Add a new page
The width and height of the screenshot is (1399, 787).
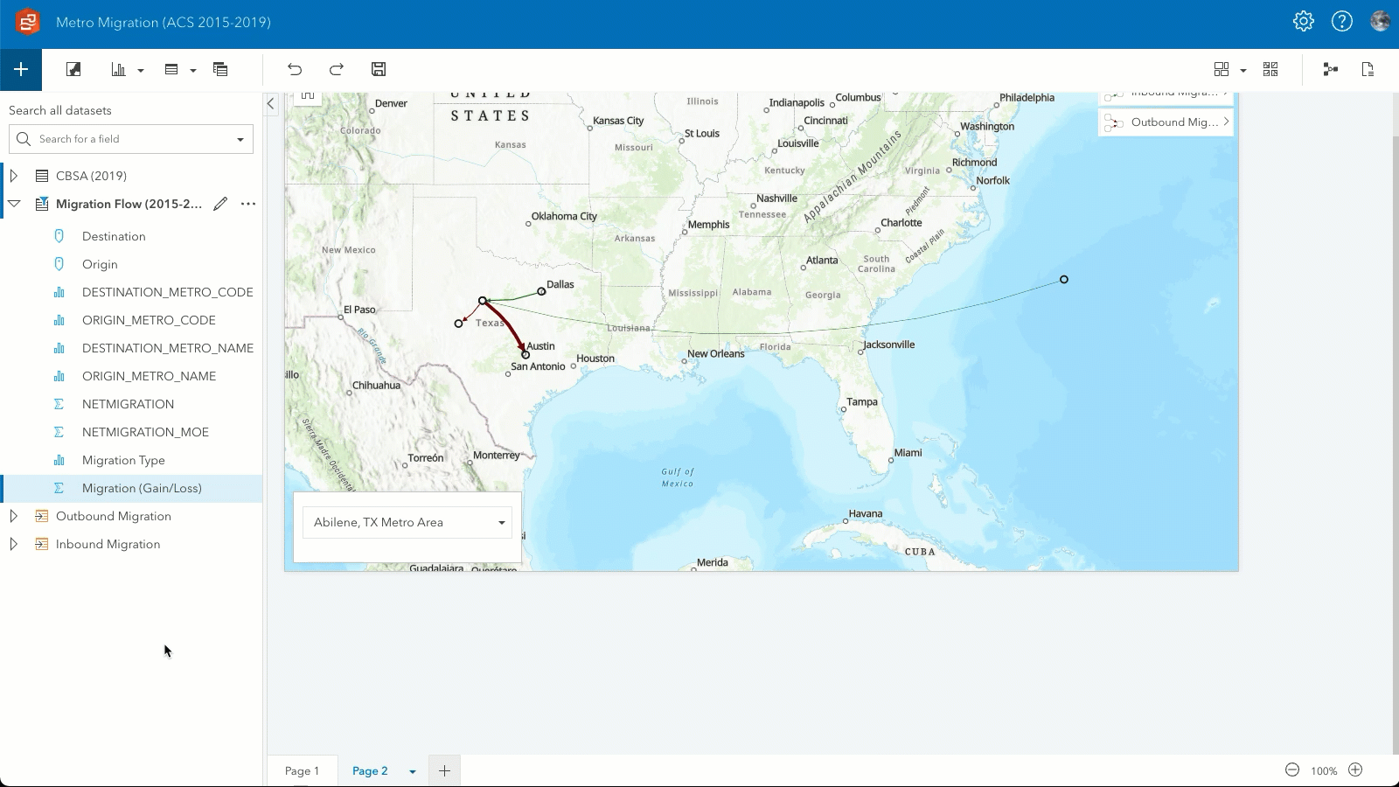click(x=444, y=770)
